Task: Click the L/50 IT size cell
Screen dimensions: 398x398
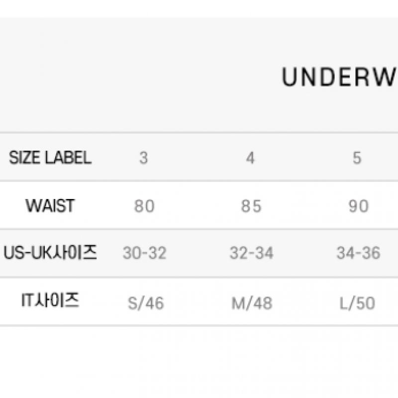Action: (358, 303)
